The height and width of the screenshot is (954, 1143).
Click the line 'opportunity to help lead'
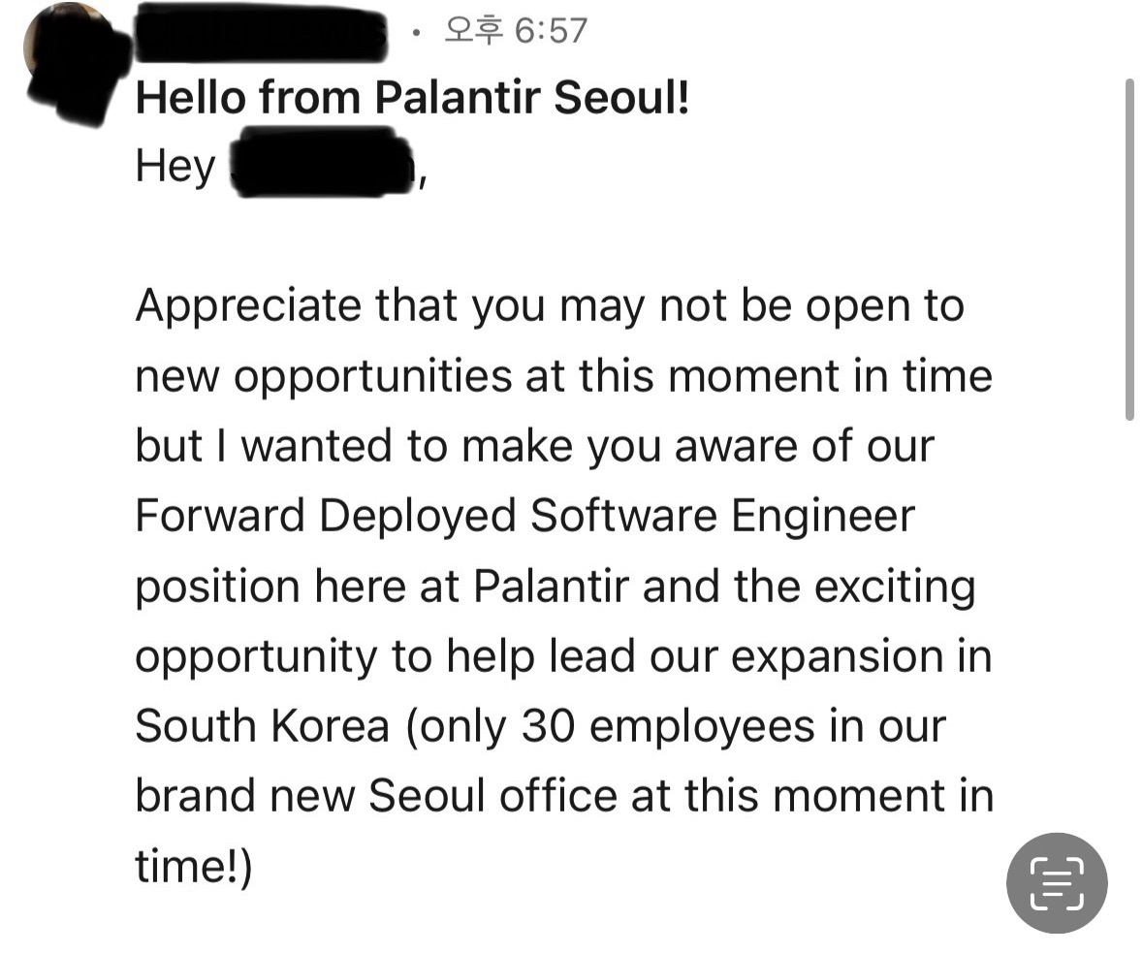pos(563,657)
